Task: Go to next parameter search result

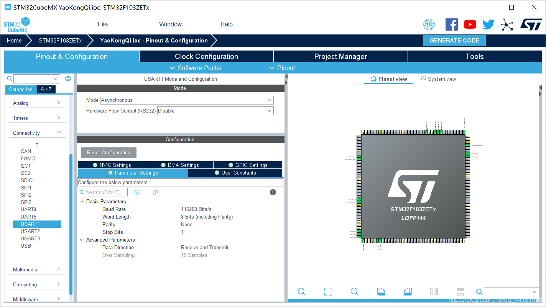Action: (x=155, y=192)
